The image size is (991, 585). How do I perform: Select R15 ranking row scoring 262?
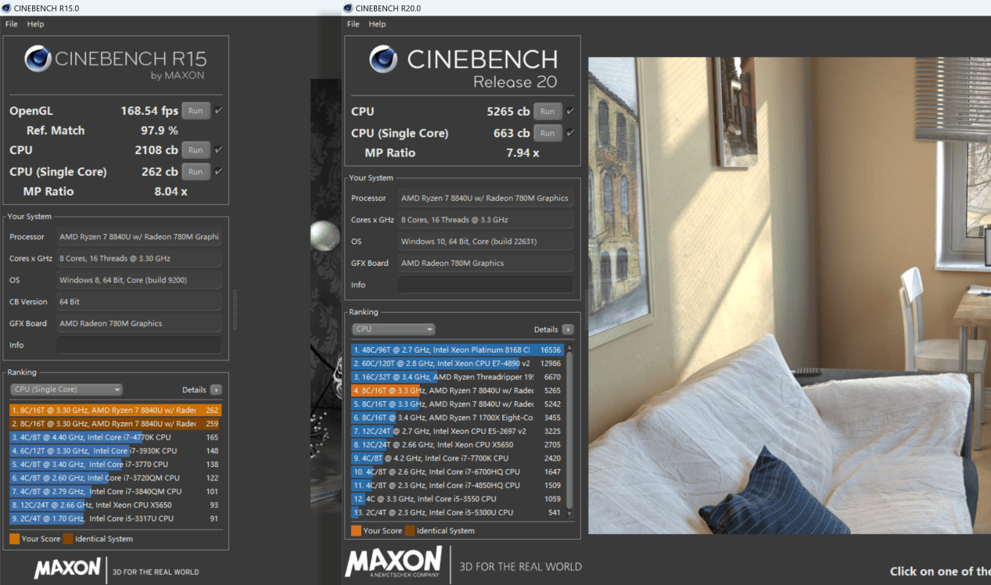pyautogui.click(x=116, y=410)
